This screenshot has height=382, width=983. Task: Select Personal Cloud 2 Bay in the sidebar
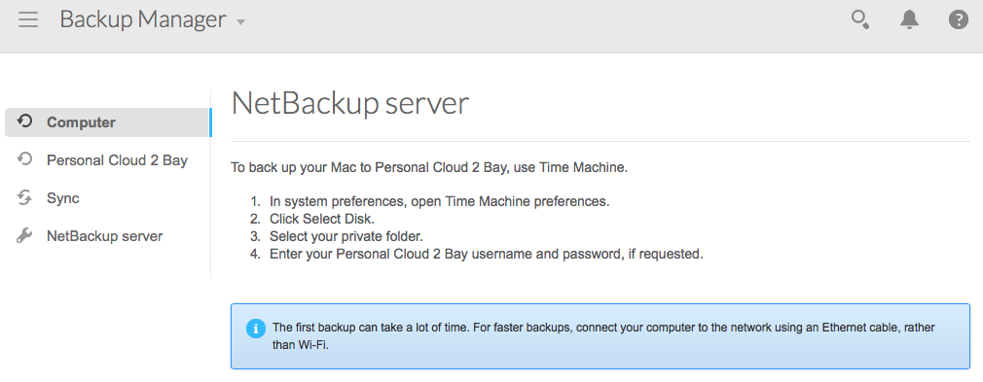tap(108, 160)
